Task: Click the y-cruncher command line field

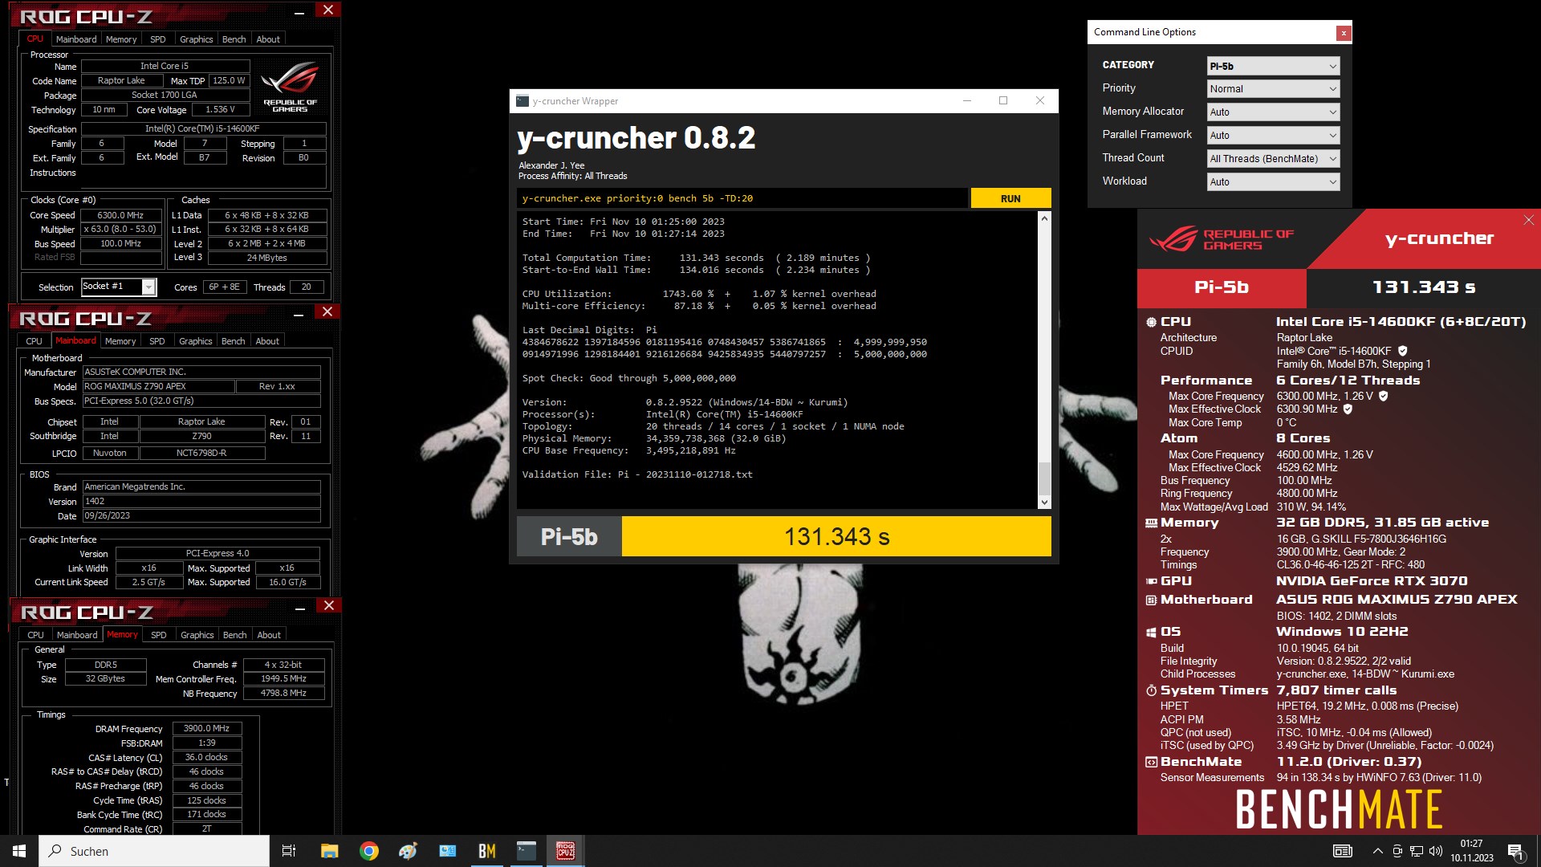Action: pyautogui.click(x=742, y=198)
